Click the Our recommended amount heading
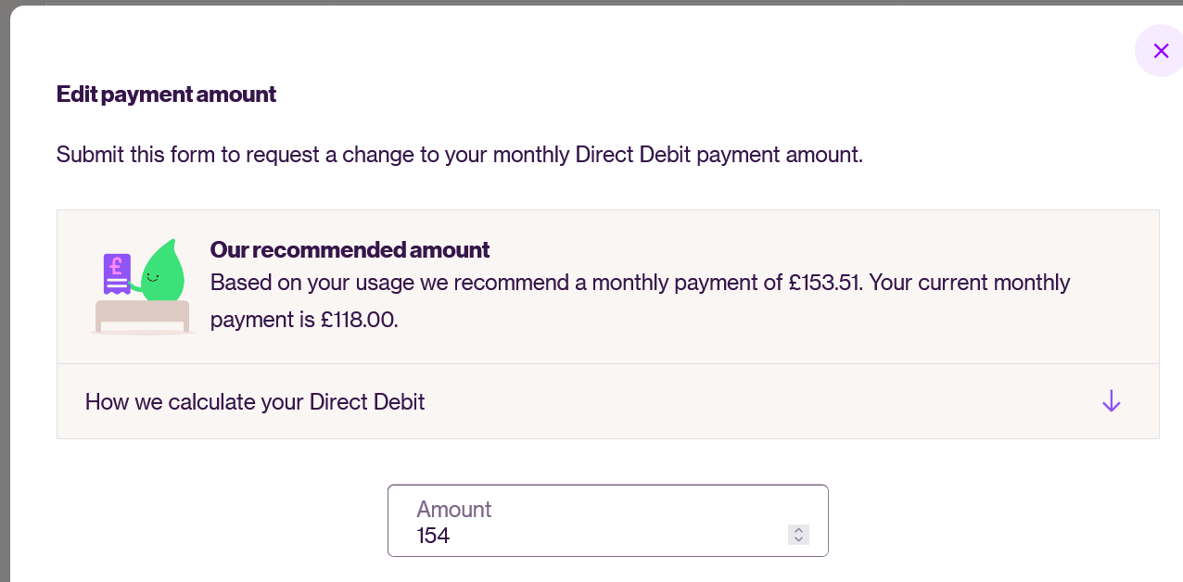This screenshot has width=1183, height=582. pyautogui.click(x=350, y=249)
